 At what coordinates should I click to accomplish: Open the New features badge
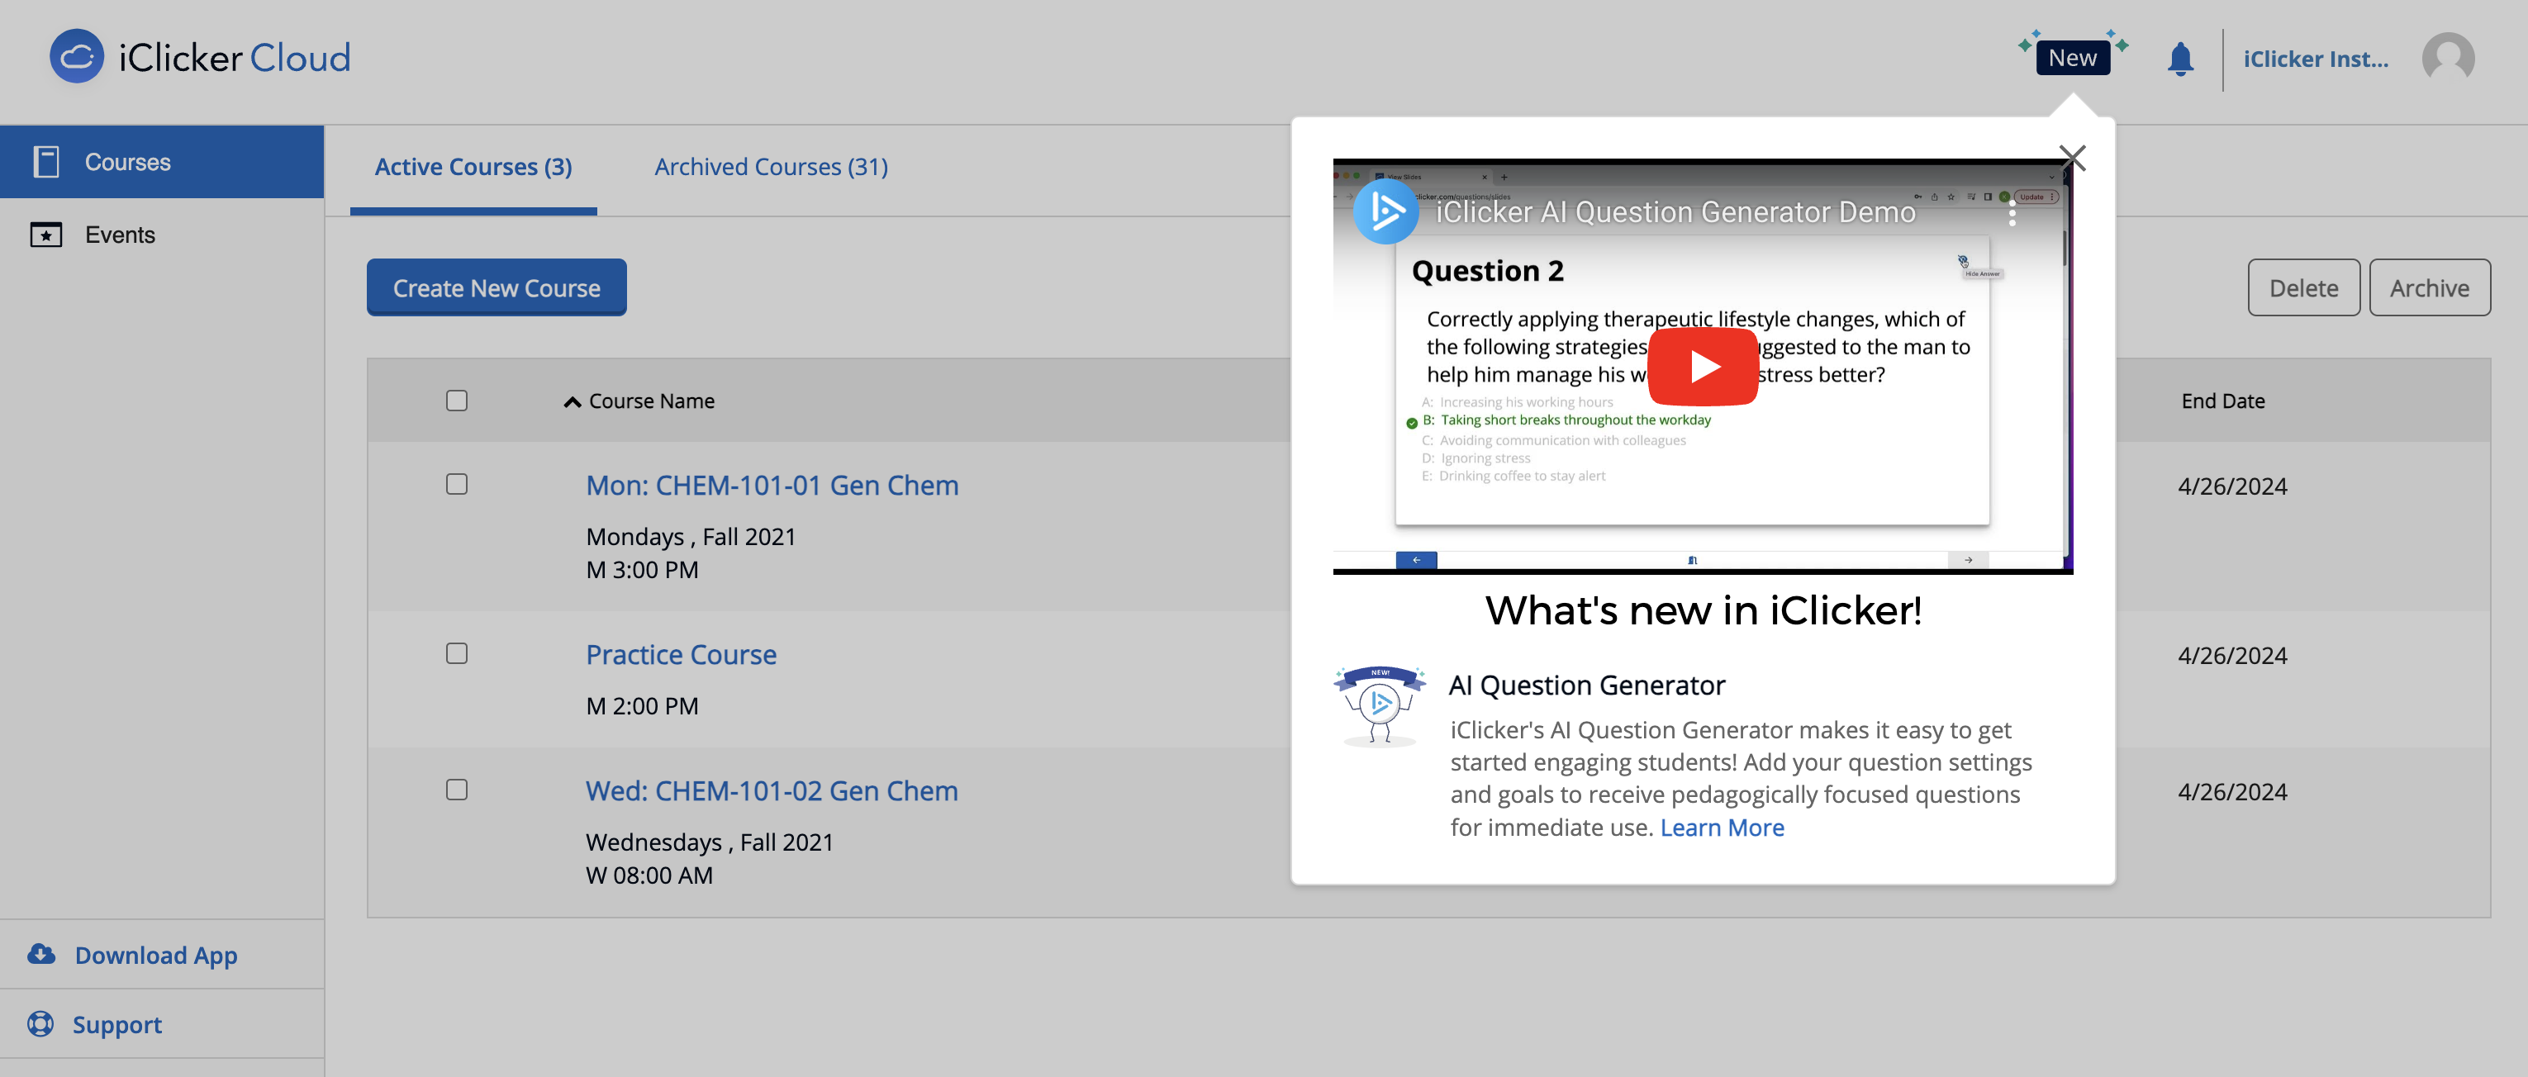tap(2072, 57)
